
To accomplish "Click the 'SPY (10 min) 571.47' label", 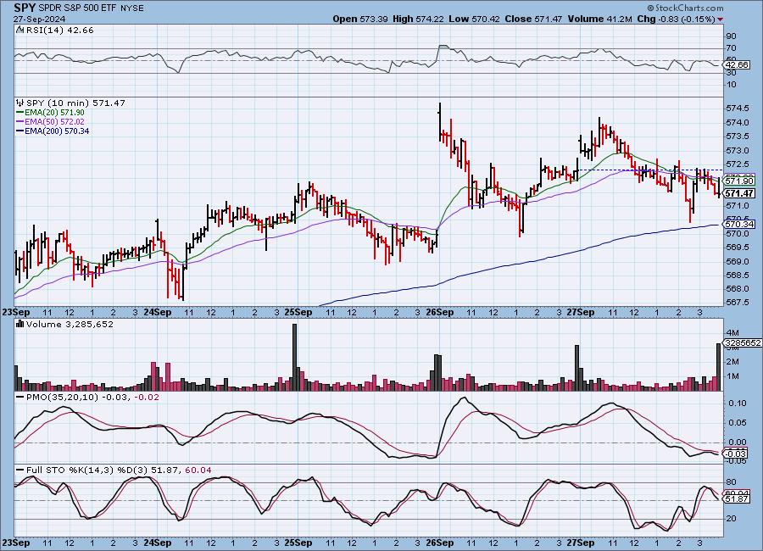I will click(x=75, y=103).
